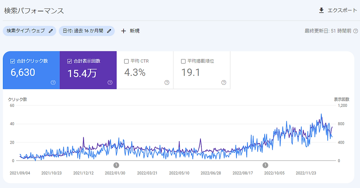Screen dimensions: 360x188
Task: Click the 2022/08/17 date label
Action: 243,173
